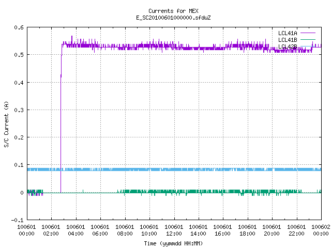Click the 100601 22:00 x-axis tick label
Screen dimensions: 331x248
pos(296,230)
